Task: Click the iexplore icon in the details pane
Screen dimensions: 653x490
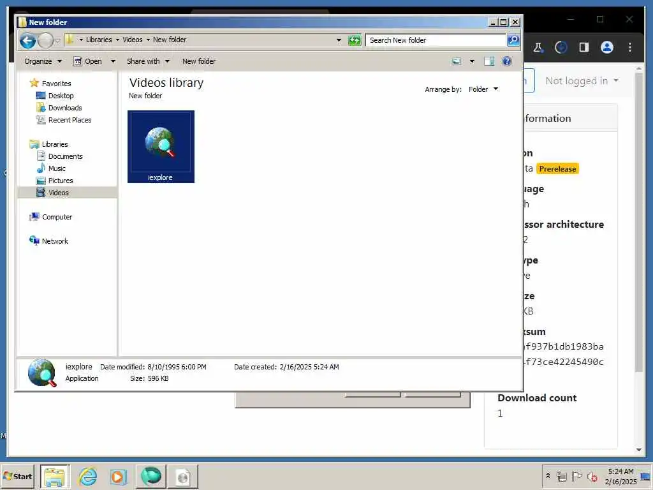Action: [42, 373]
